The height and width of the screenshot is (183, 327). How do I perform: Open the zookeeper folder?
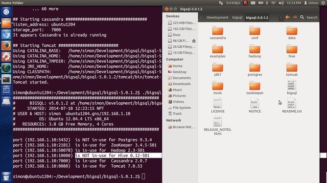(254, 88)
